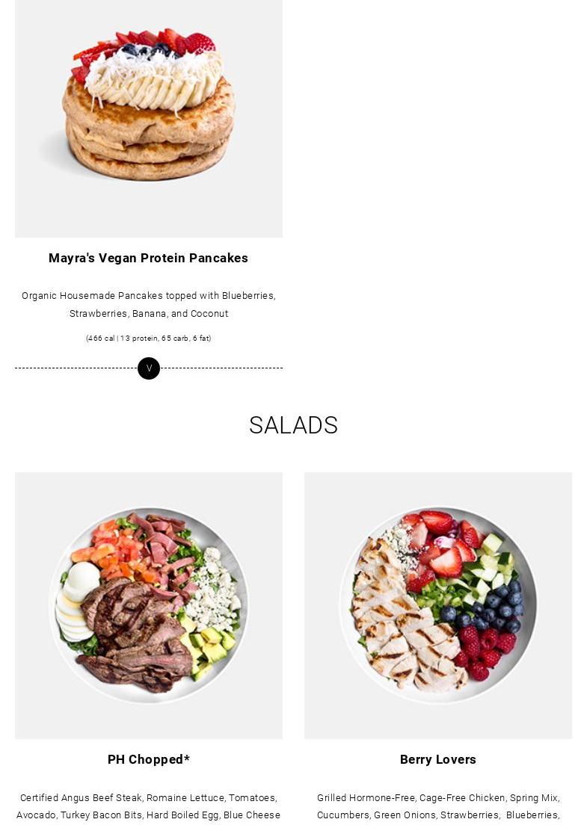Open the Berry Lovers salad photo
Image resolution: width=587 pixels, height=828 pixels.
pos(438,605)
